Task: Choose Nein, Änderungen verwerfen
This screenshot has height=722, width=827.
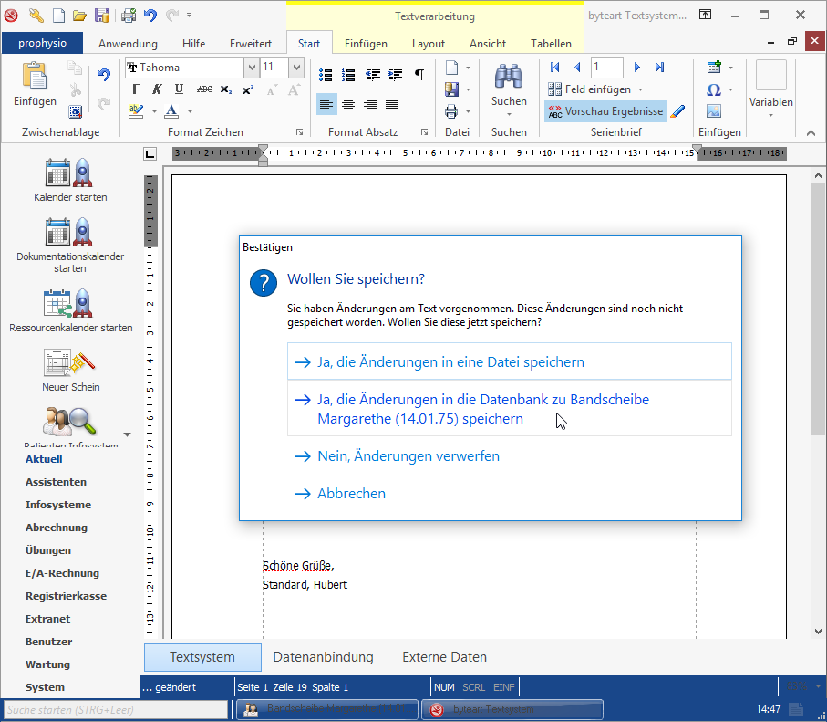Action: [x=408, y=456]
